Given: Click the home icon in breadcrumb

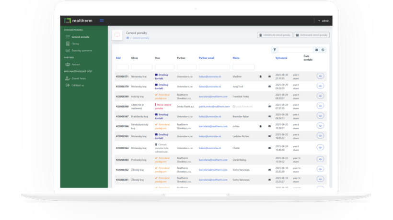Looking at the screenshot, I should (128, 38).
